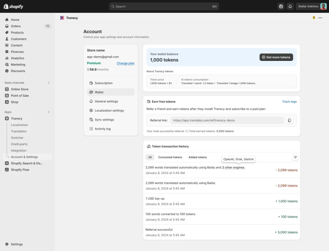Open the Customers section
329x251 pixels.
(18, 39)
